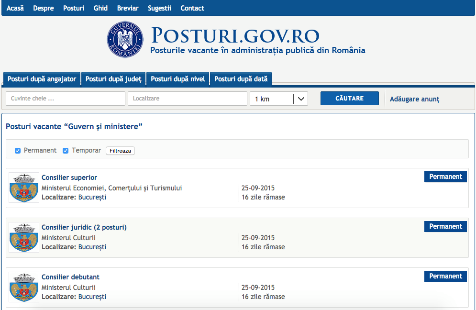Click Permanent badge on Consilier juridic
476x310 pixels.
(446, 226)
